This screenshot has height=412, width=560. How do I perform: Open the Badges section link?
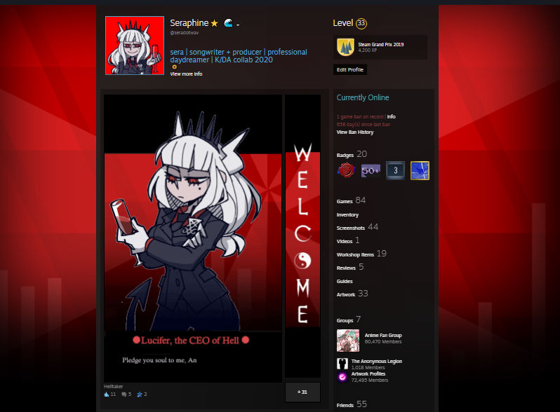coord(352,154)
